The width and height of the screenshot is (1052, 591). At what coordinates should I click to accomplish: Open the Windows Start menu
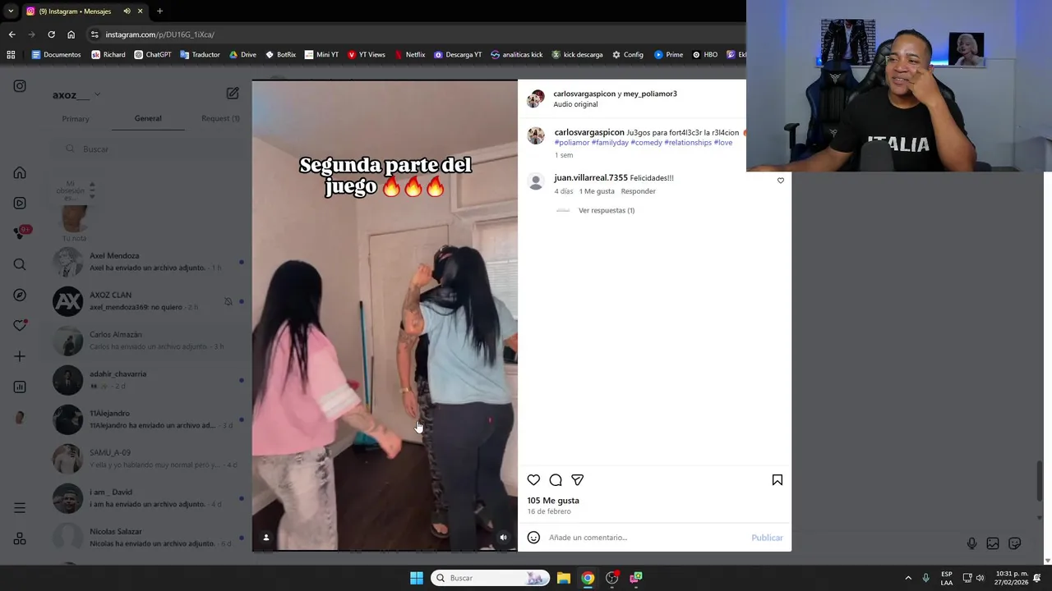[x=417, y=578]
